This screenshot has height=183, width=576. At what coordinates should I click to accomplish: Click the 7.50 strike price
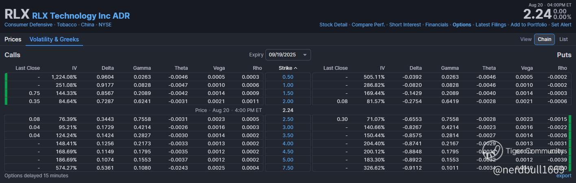287,168
